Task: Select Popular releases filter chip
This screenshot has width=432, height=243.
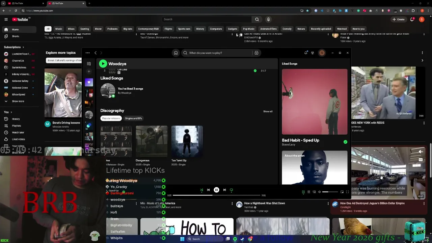Action: pos(111,118)
